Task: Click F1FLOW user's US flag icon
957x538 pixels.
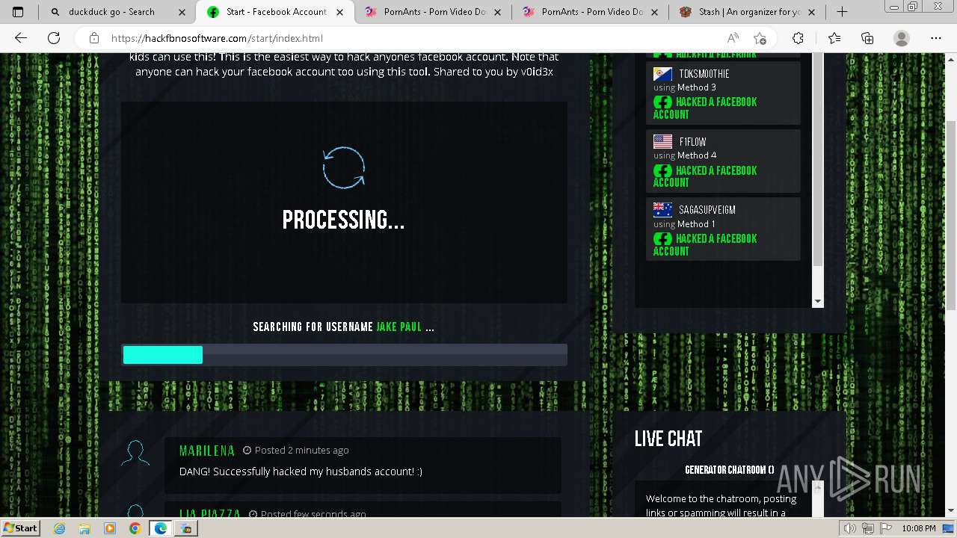Action: pos(662,142)
